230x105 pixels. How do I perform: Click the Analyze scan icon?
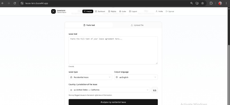[x=84, y=11]
